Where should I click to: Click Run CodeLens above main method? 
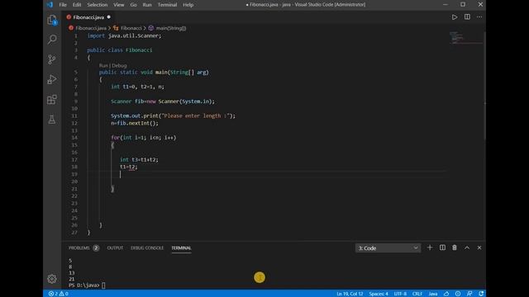(103, 66)
